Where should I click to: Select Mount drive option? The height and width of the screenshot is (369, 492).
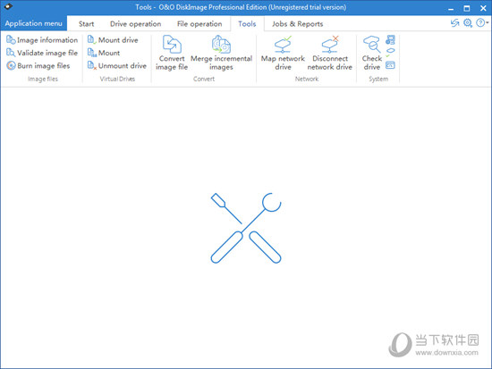coord(113,40)
